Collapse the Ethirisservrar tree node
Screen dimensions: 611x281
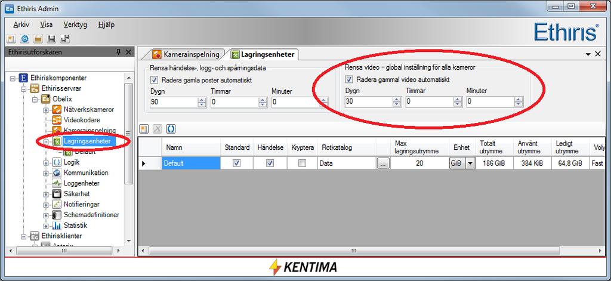[24, 88]
